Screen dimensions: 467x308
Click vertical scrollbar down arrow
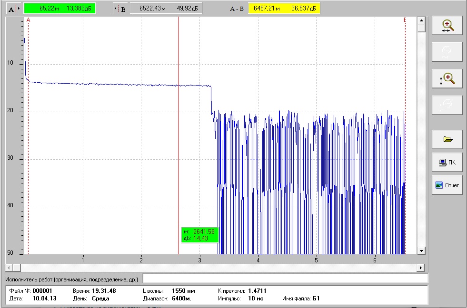pos(421,250)
